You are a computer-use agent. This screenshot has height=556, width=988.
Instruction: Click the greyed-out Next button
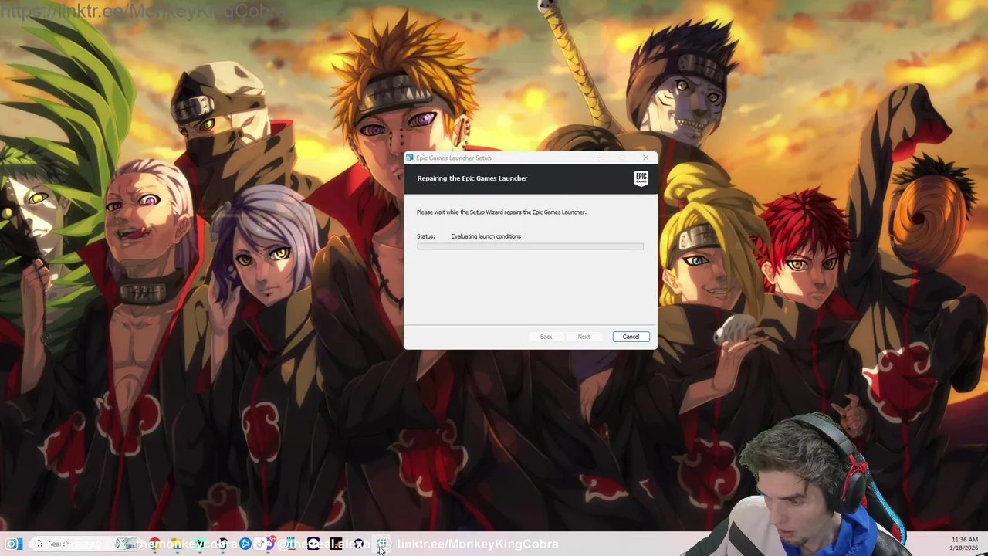tap(584, 337)
